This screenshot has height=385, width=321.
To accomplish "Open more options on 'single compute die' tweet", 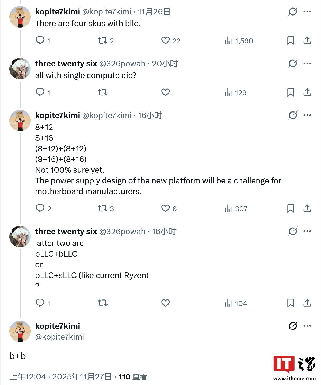I will click(307, 63).
